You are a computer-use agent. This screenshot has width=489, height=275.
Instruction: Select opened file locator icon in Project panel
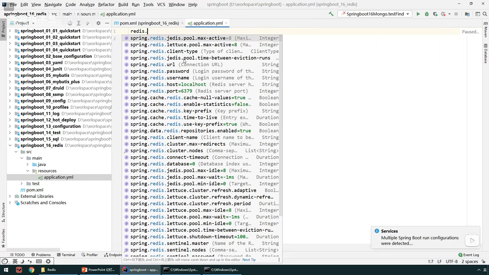pos(70,23)
